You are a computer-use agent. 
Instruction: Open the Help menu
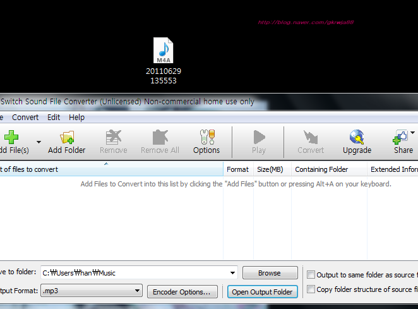(77, 118)
